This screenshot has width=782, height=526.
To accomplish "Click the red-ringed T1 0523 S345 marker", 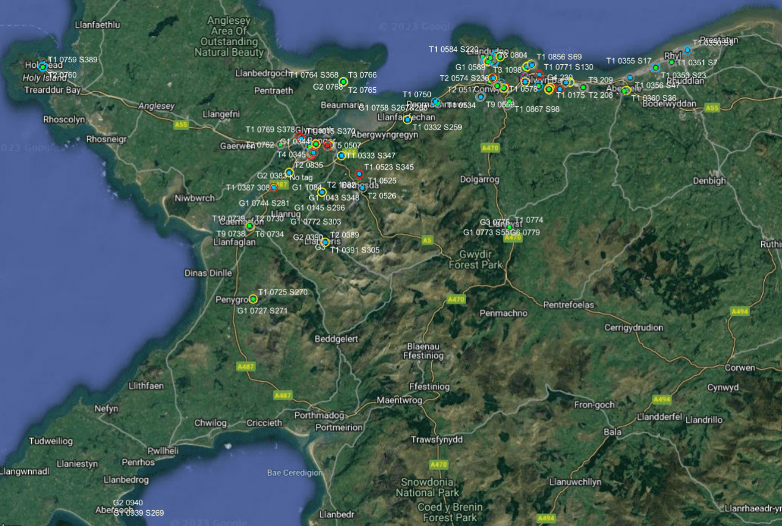I will [x=359, y=174].
